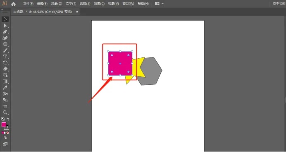This screenshot has width=286, height=152.
Task: Change screen mode icon
Action: point(5,144)
